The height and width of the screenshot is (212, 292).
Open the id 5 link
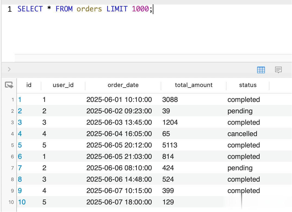[x=20, y=145]
